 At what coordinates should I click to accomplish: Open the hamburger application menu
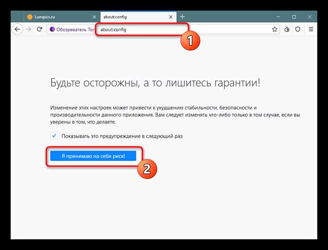311,29
